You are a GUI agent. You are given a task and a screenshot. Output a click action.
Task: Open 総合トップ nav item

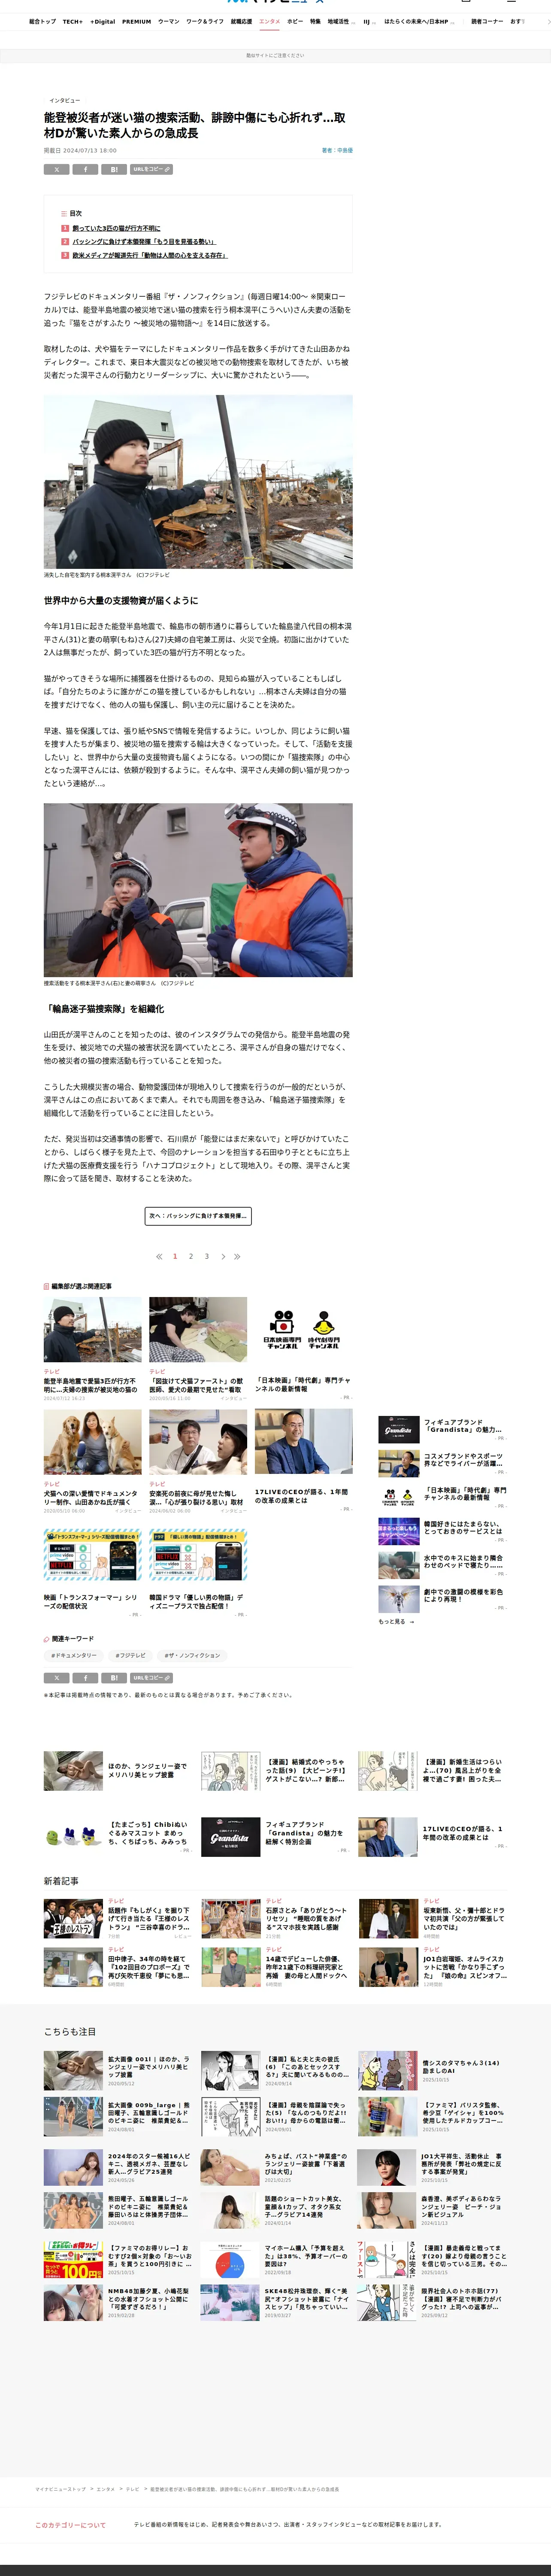[42, 21]
